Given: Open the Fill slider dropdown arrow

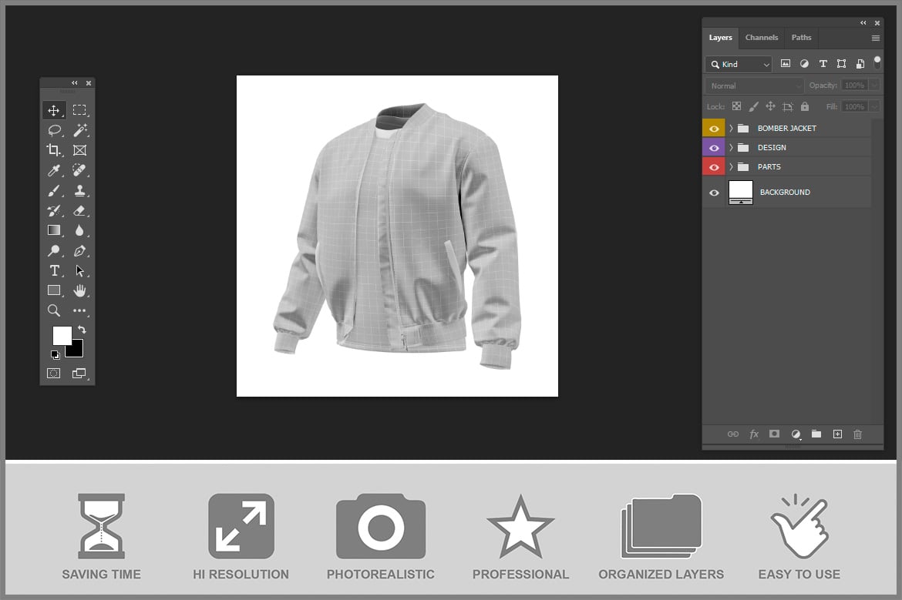Looking at the screenshot, I should [x=874, y=106].
